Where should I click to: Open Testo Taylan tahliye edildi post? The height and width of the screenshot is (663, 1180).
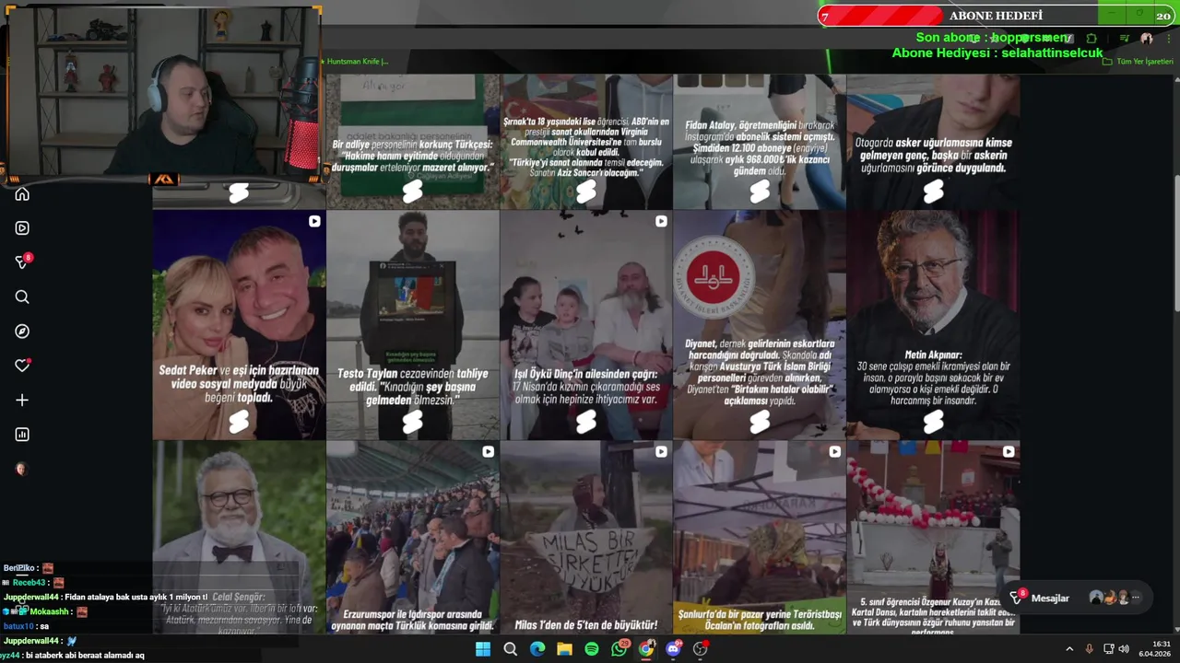tap(412, 325)
